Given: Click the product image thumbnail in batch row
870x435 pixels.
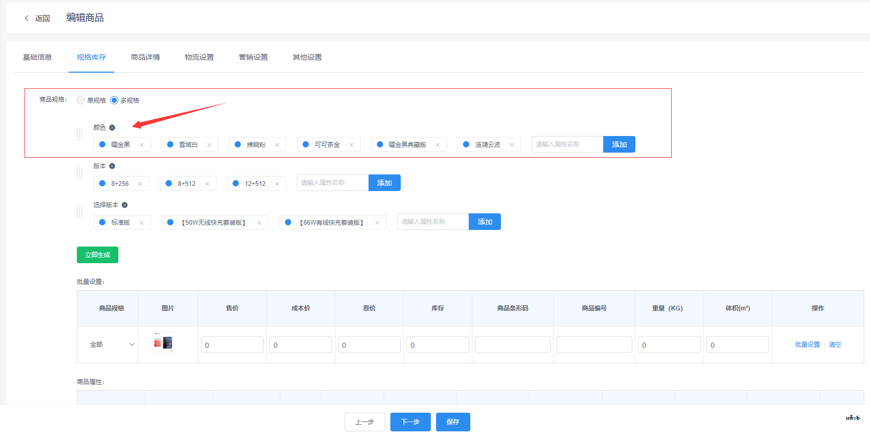Looking at the screenshot, I should tap(164, 342).
